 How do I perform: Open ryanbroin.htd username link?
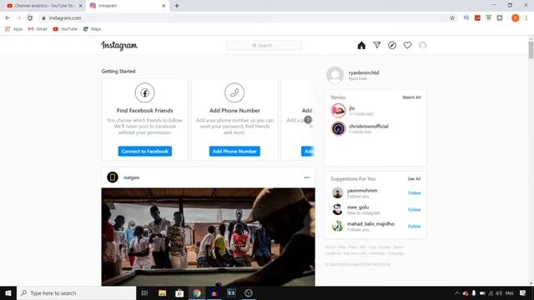(364, 72)
